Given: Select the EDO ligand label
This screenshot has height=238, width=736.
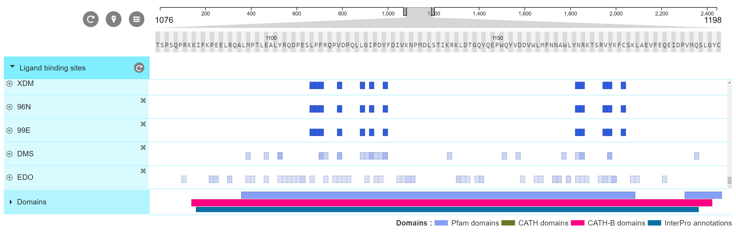Looking at the screenshot, I should [25, 177].
